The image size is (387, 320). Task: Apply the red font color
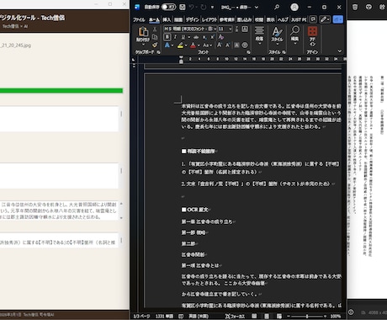(193, 45)
